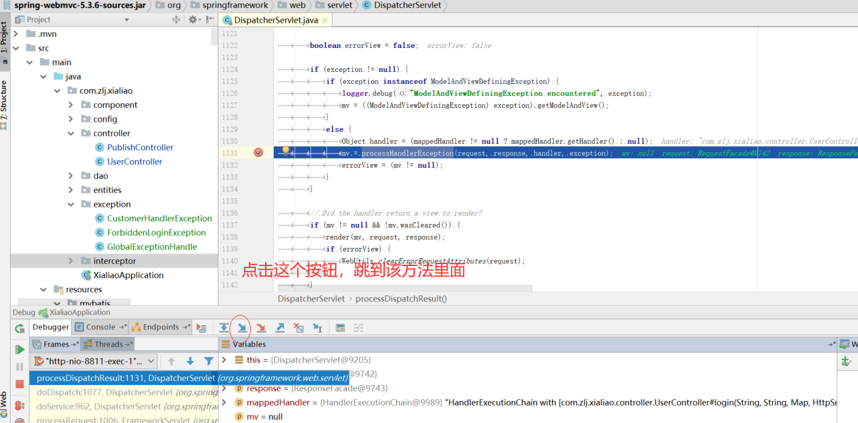Move to previous frame with up arrow
This screenshot has width=858, height=423.
tap(171, 361)
